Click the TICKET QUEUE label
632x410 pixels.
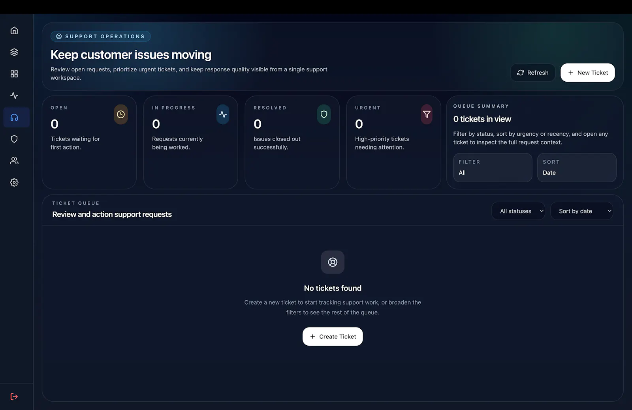coord(76,203)
